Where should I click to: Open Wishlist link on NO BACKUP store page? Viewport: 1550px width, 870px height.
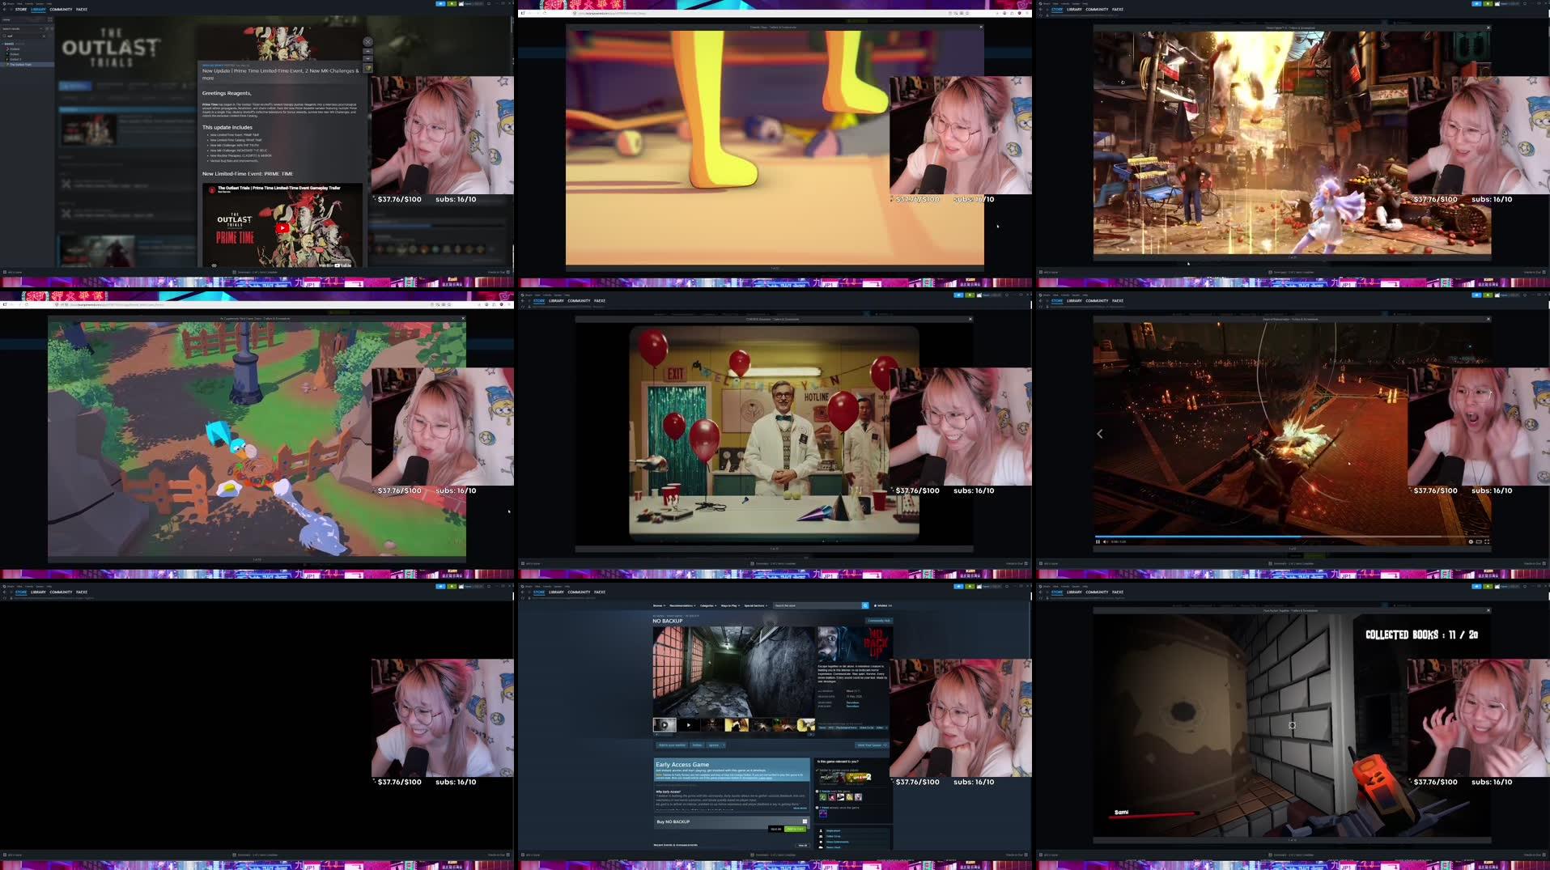[x=883, y=605]
